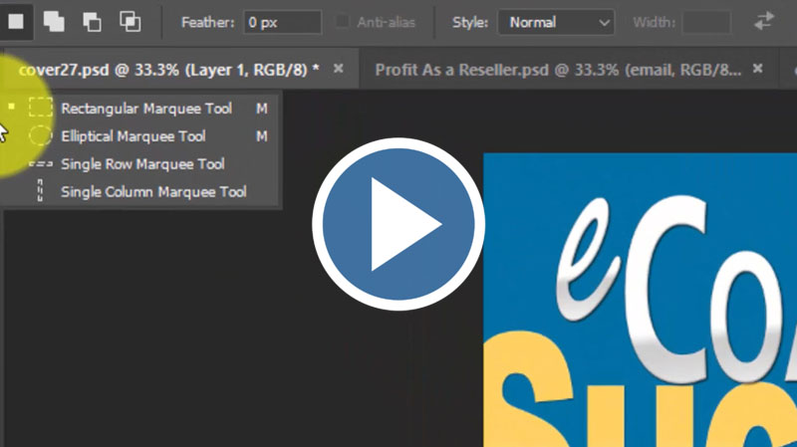Click the swap width and height arrows
The image size is (797, 447).
pyautogui.click(x=765, y=21)
